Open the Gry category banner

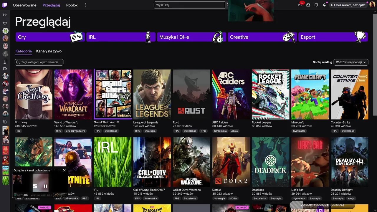tap(50, 37)
